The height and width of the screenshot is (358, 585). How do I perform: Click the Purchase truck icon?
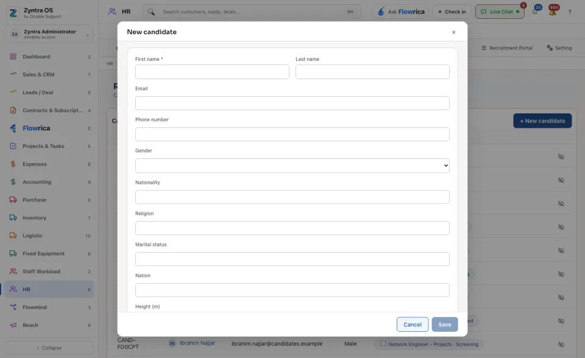pyautogui.click(x=13, y=200)
